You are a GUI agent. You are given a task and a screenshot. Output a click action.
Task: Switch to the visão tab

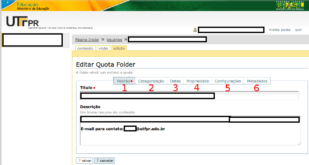(103, 48)
